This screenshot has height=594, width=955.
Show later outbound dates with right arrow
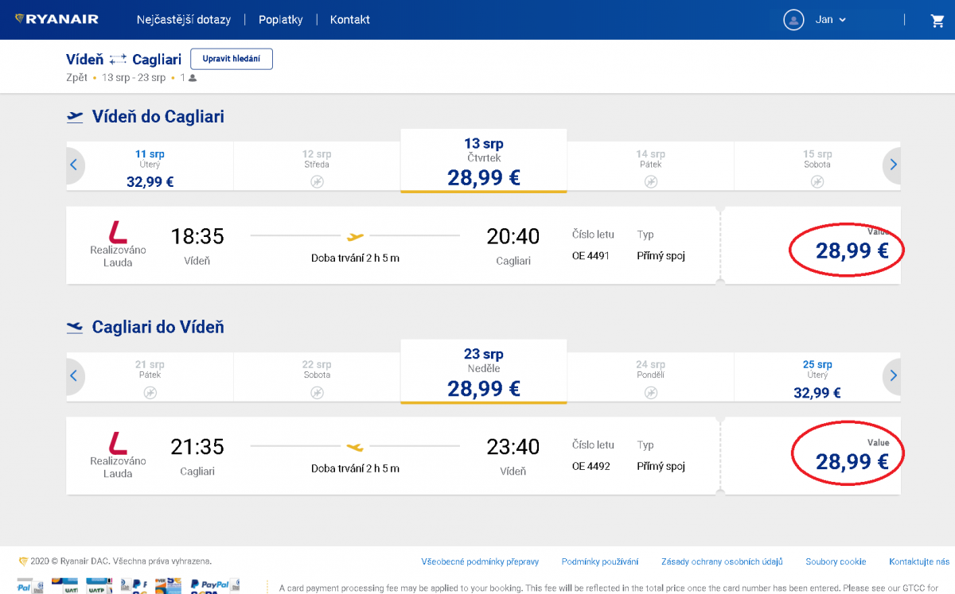tap(893, 165)
